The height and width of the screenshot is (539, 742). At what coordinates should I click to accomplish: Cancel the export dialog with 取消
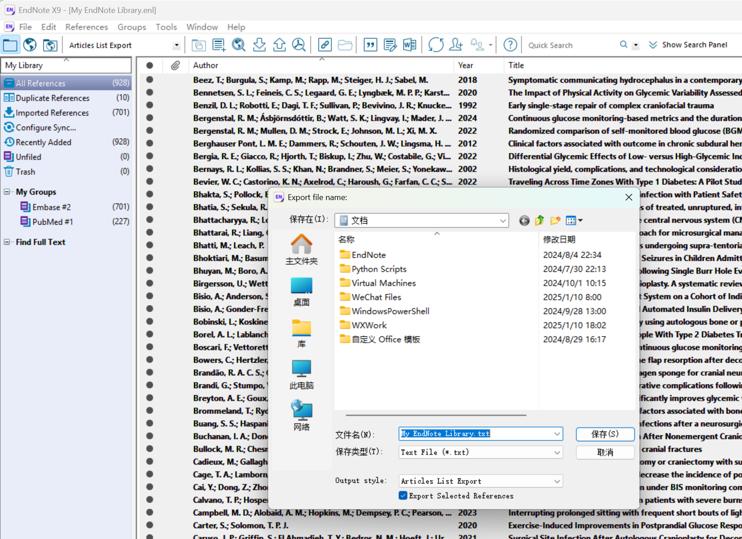605,452
